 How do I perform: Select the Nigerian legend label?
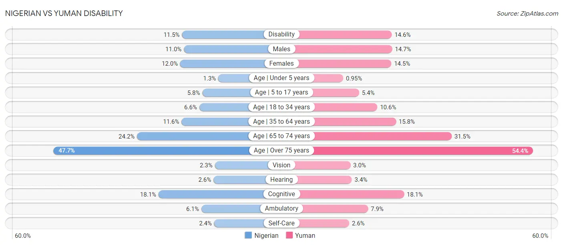[266, 235]
